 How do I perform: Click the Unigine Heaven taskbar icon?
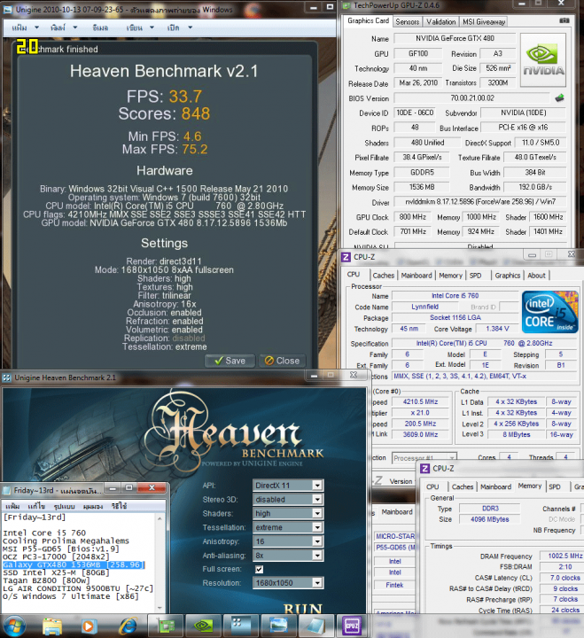[x=241, y=626]
